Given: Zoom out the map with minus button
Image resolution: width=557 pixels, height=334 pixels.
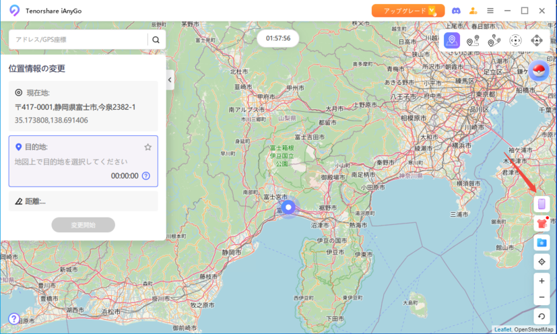Looking at the screenshot, I should click(542, 298).
